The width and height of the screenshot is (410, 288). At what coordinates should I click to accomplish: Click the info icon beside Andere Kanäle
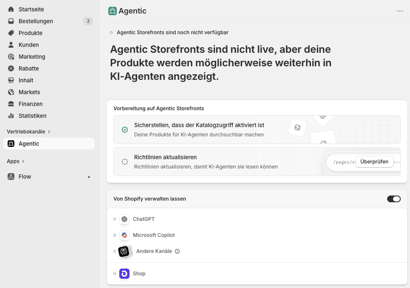pyautogui.click(x=177, y=251)
